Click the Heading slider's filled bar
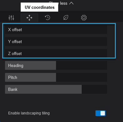 30,65
